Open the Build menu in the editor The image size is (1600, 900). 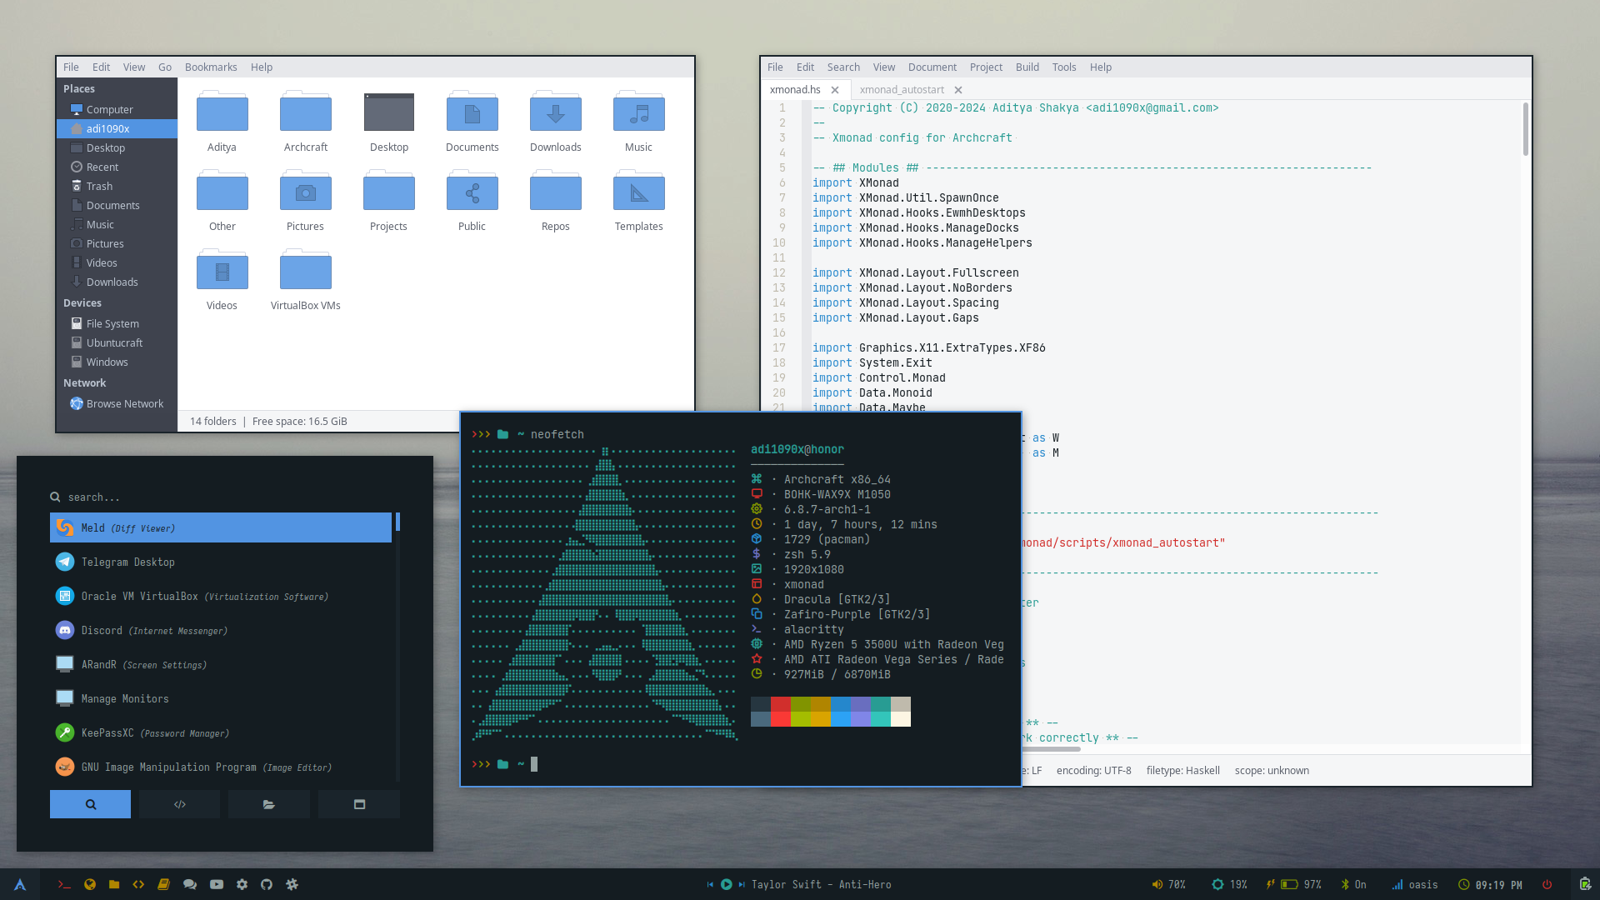pyautogui.click(x=1027, y=67)
